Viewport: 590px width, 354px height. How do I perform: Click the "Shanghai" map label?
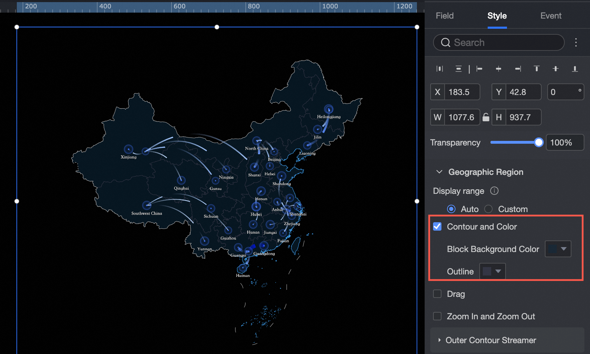click(x=298, y=214)
